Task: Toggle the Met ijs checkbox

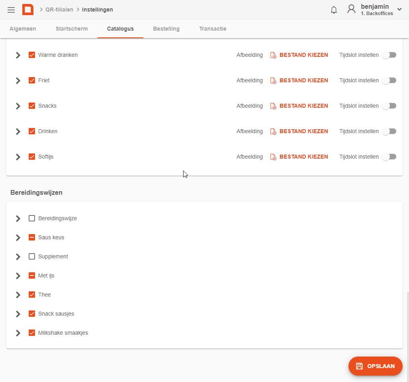Action: point(32,275)
